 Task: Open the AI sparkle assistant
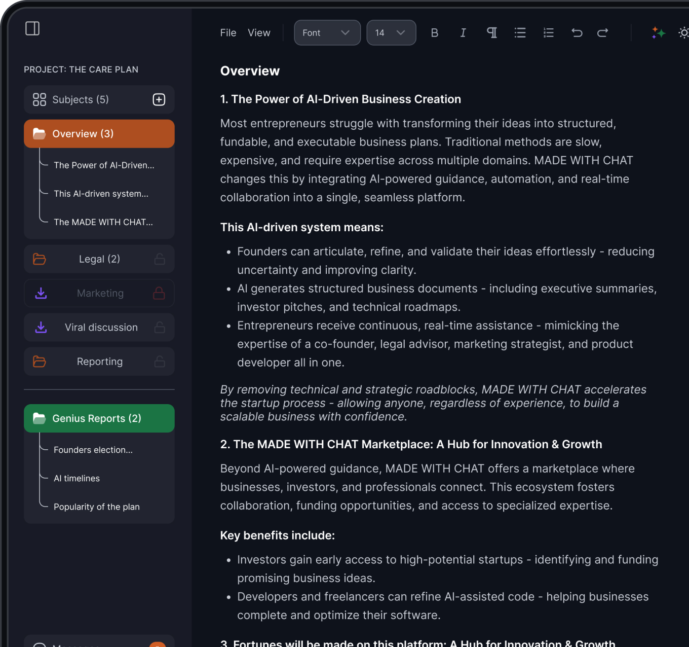click(x=658, y=33)
